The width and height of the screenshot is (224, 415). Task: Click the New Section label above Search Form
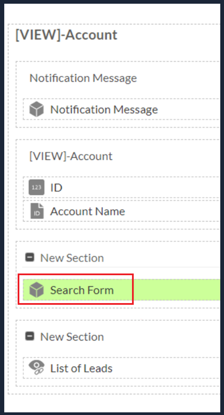(72, 258)
